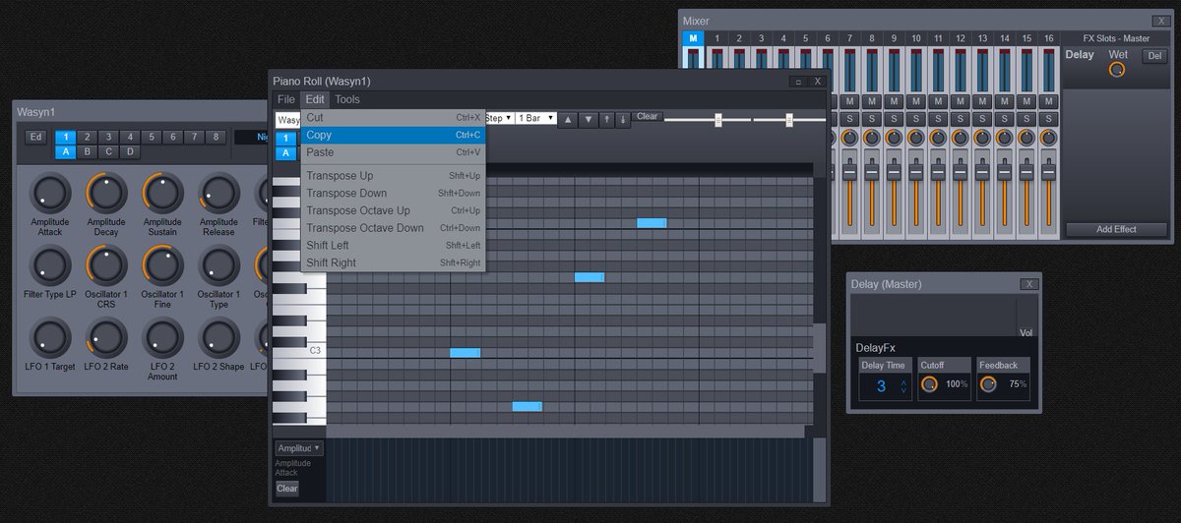Click the second horizontal slider in Piano Roll toolbar

point(788,119)
